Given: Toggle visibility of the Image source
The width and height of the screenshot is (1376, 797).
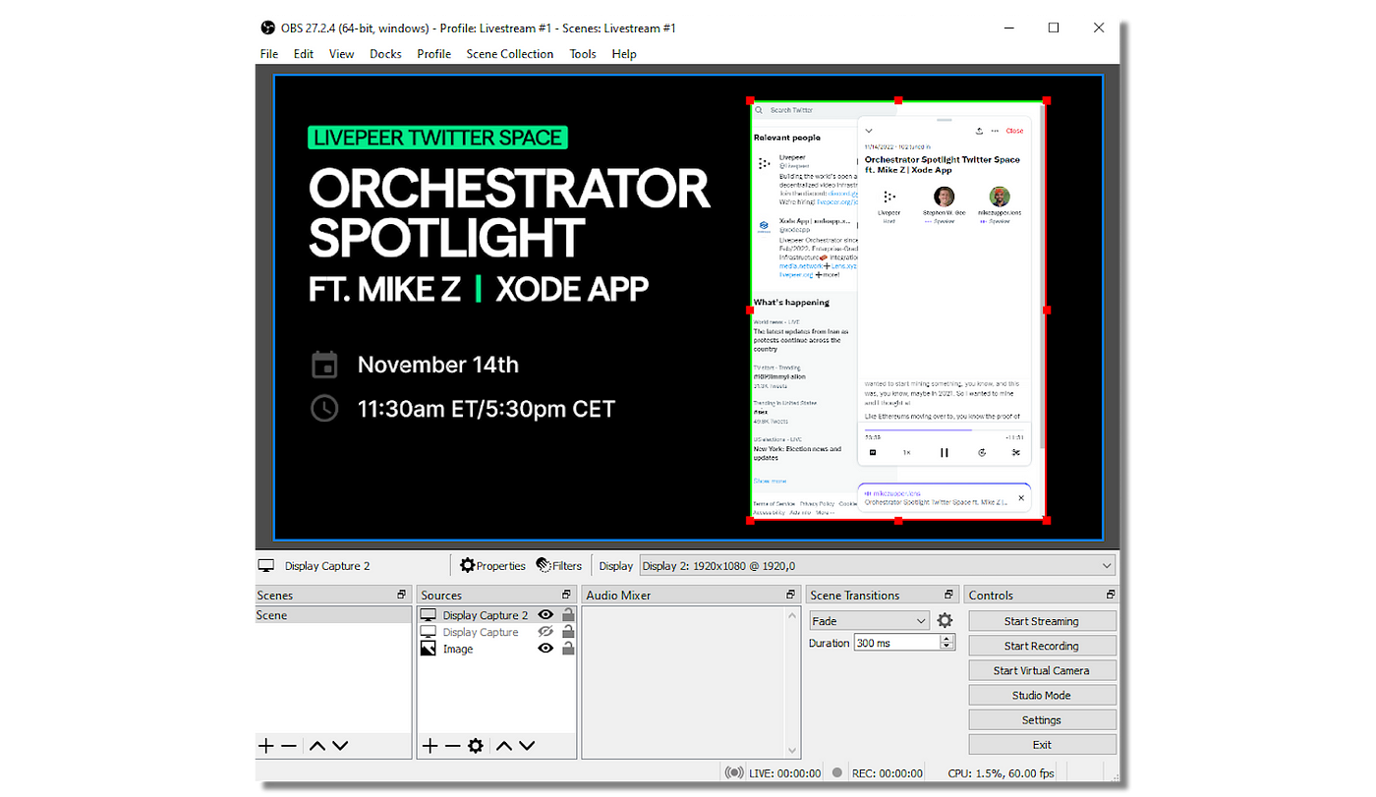Looking at the screenshot, I should pos(545,649).
